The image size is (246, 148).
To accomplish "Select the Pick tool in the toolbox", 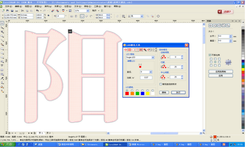I will (x=2, y=23).
